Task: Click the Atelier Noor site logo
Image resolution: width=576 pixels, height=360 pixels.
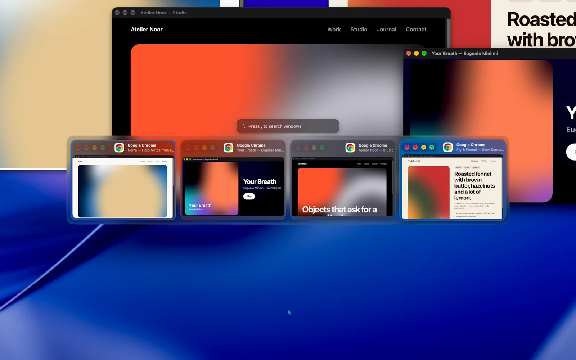Action: tap(147, 30)
